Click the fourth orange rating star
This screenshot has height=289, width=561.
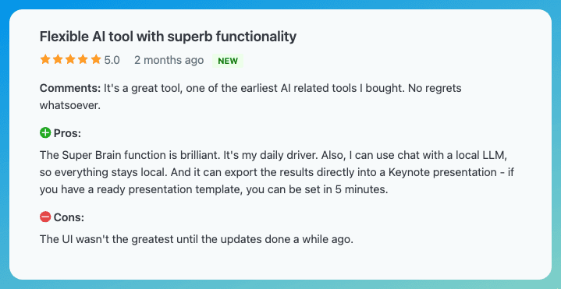click(x=83, y=60)
